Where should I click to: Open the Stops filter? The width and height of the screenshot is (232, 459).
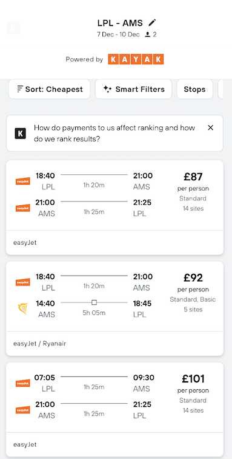(x=194, y=89)
